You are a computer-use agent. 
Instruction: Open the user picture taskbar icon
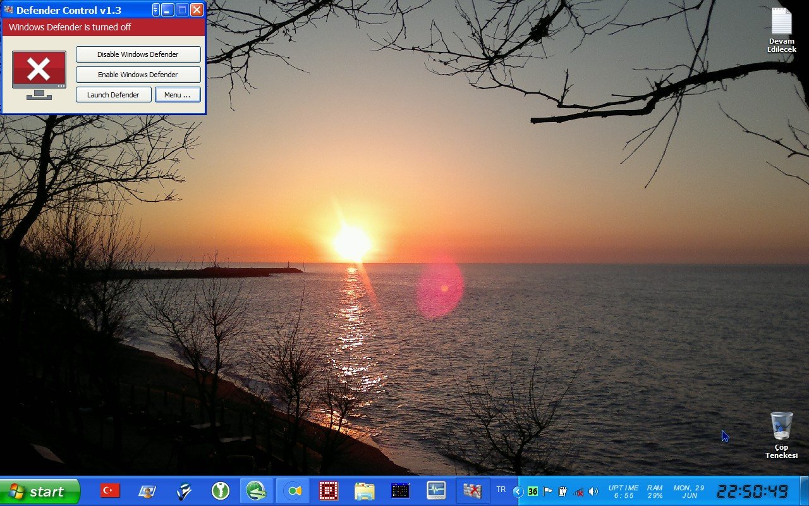(147, 491)
